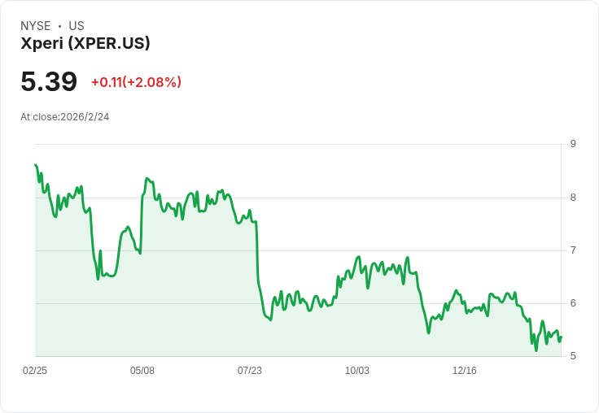The width and height of the screenshot is (599, 413).
Task: Click the chart line peak above 05/08
Action: [x=146, y=179]
